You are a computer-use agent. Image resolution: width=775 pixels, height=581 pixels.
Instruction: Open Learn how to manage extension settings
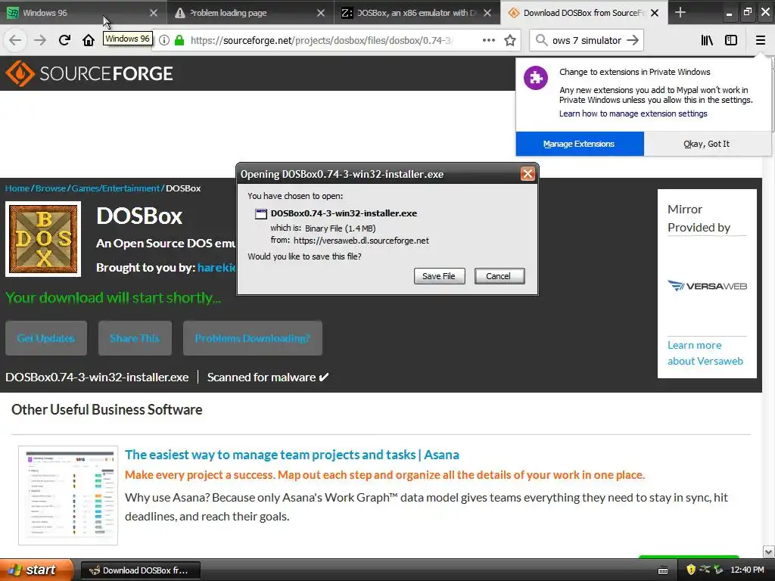pyautogui.click(x=633, y=113)
